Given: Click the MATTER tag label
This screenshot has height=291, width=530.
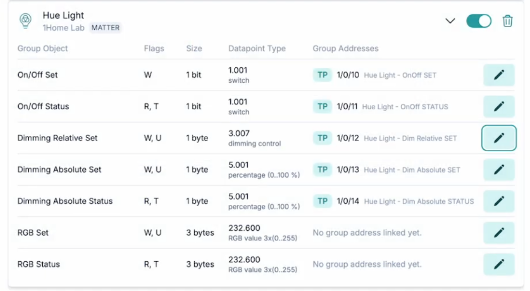Looking at the screenshot, I should click(x=105, y=28).
